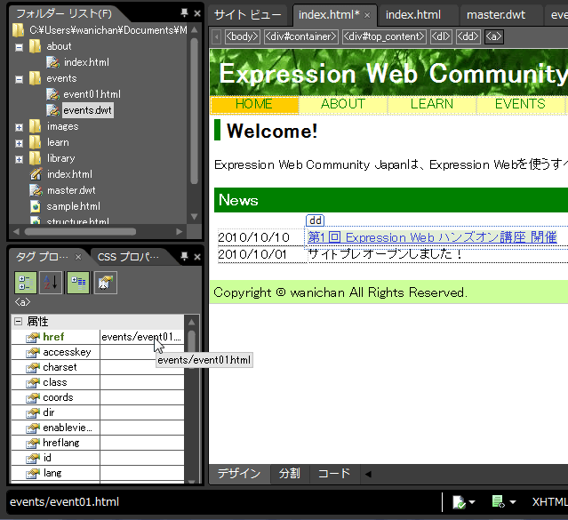Switch to 分割 split view

pyautogui.click(x=290, y=474)
